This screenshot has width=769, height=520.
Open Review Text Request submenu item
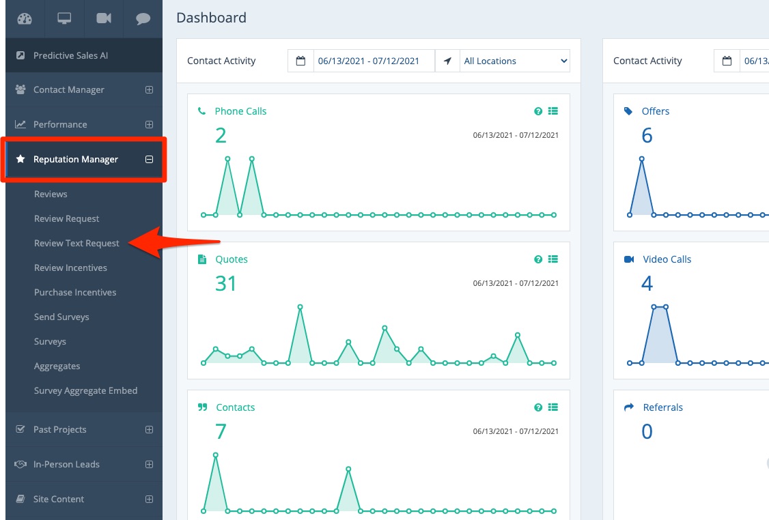[x=76, y=243]
